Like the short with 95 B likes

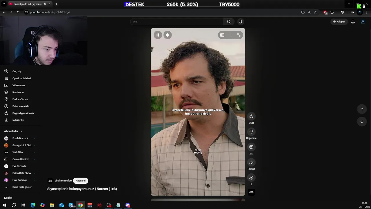251,116
